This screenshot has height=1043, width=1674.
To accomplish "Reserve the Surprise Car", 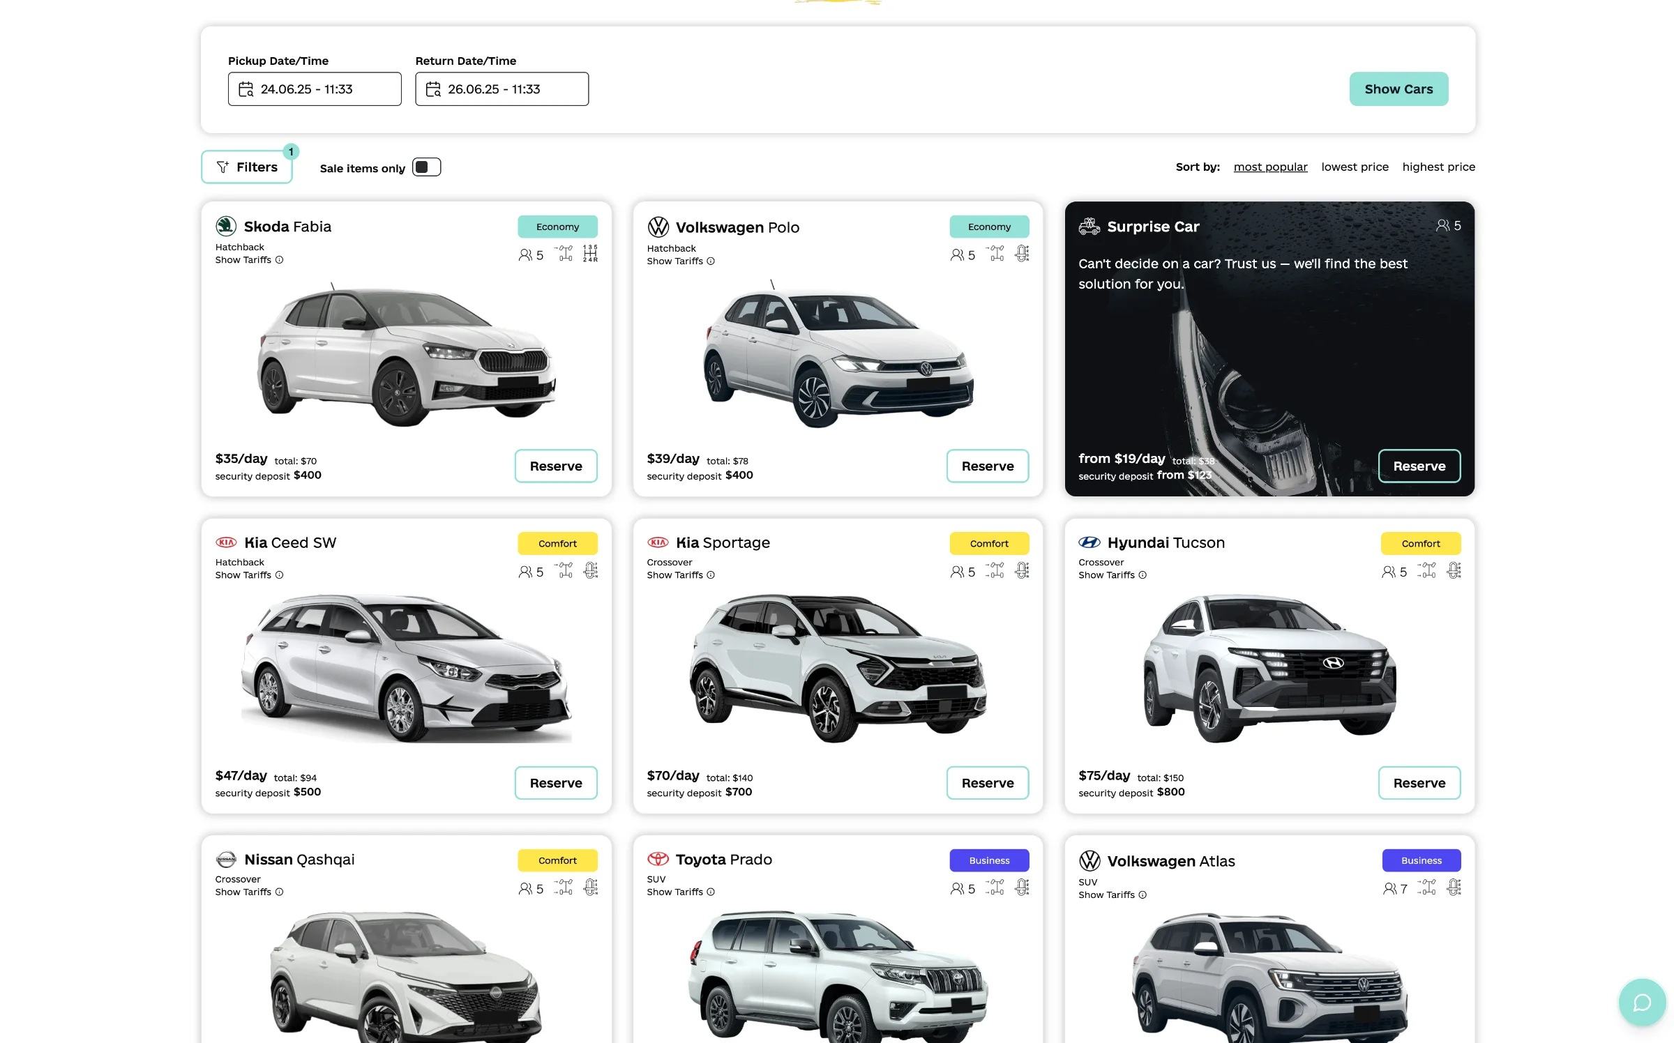I will (1419, 466).
